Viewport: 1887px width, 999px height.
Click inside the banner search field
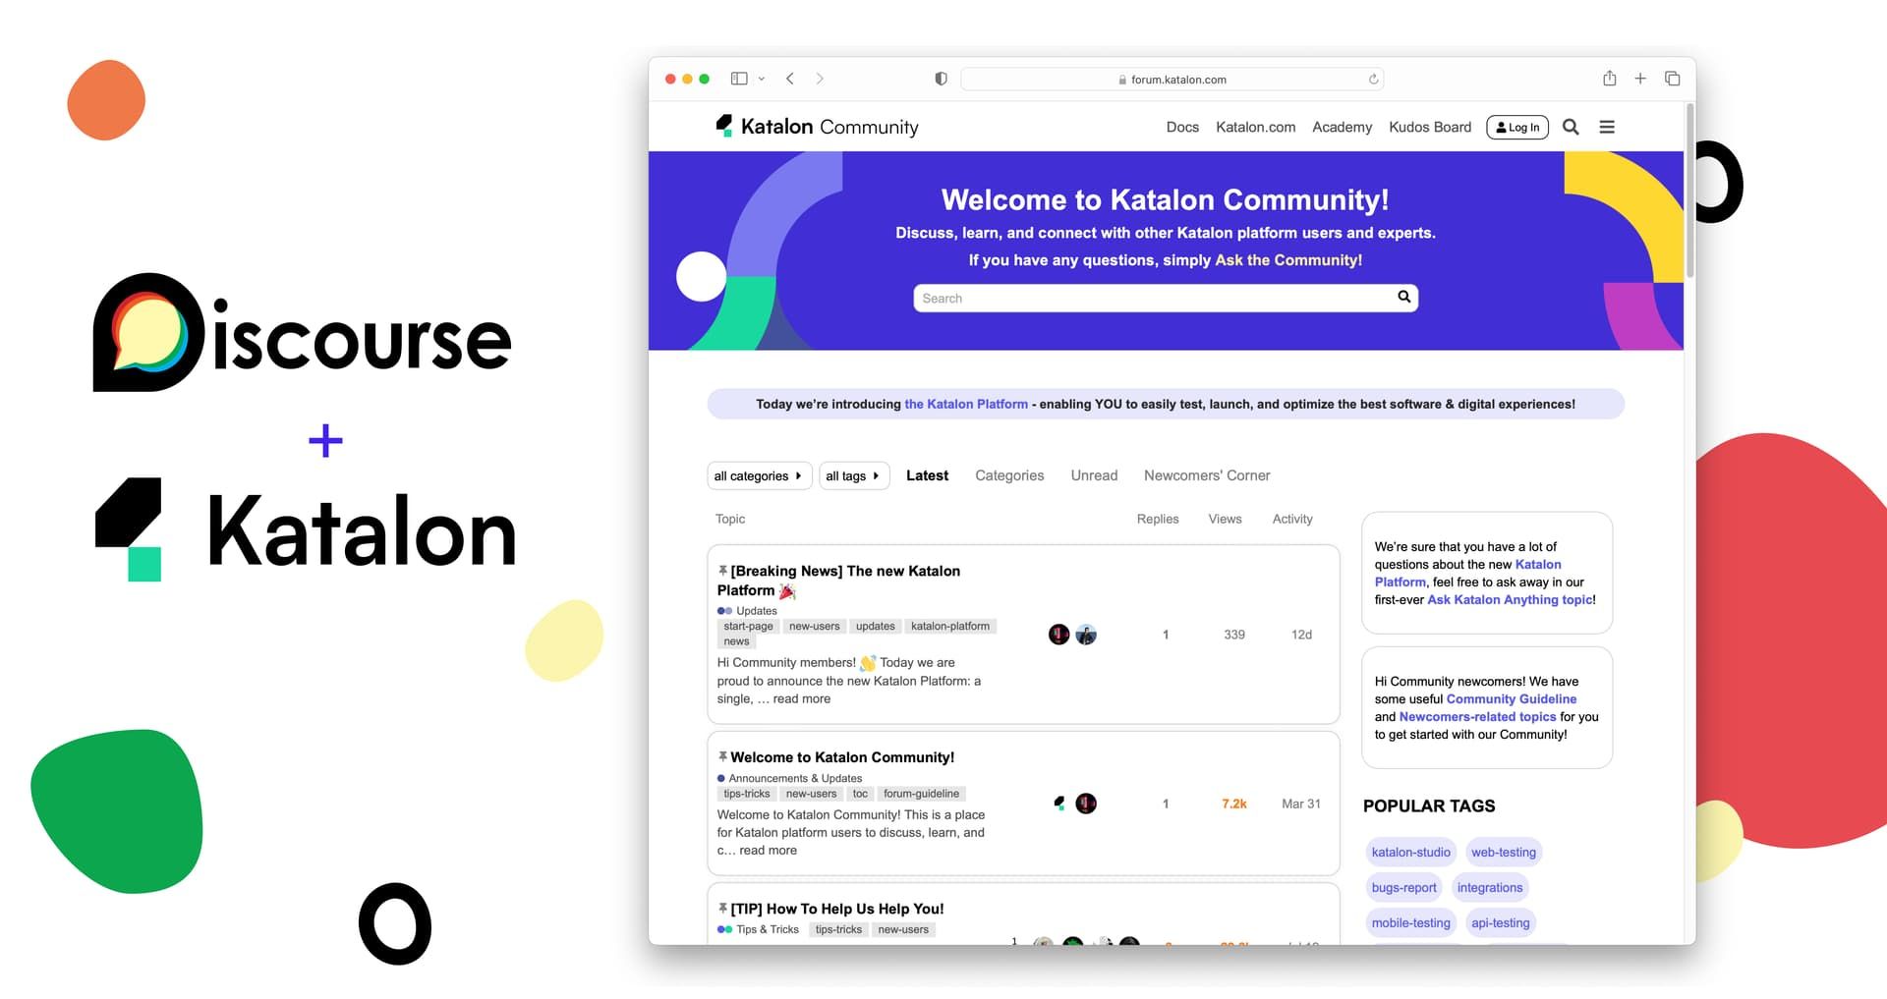click(1130, 298)
